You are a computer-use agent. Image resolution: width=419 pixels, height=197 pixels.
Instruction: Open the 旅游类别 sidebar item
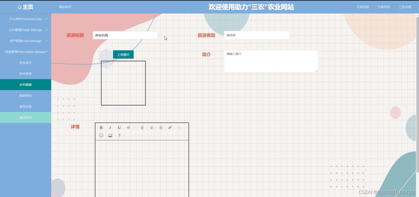click(x=26, y=96)
